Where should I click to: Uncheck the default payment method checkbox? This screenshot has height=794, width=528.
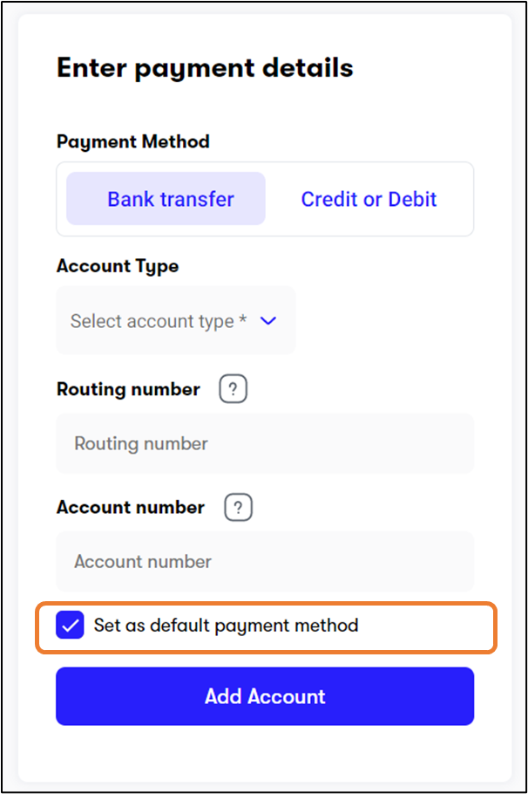[70, 625]
